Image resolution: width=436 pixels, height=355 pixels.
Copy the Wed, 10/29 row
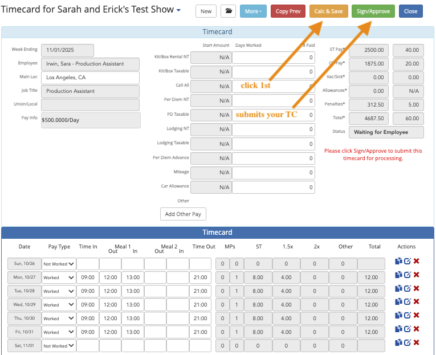click(x=398, y=301)
